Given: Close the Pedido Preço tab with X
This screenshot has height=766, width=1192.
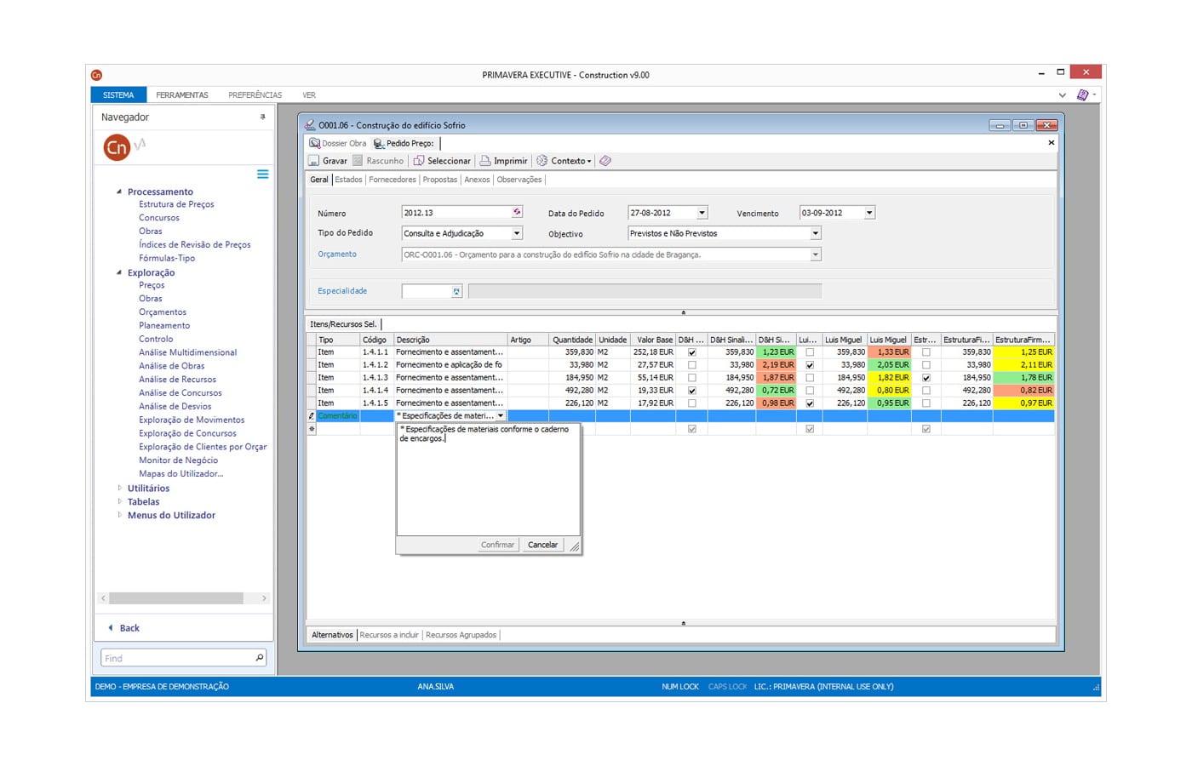Looking at the screenshot, I should 1051,143.
